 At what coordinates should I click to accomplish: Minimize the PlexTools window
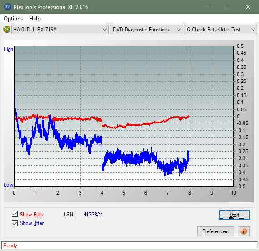[x=207, y=7]
